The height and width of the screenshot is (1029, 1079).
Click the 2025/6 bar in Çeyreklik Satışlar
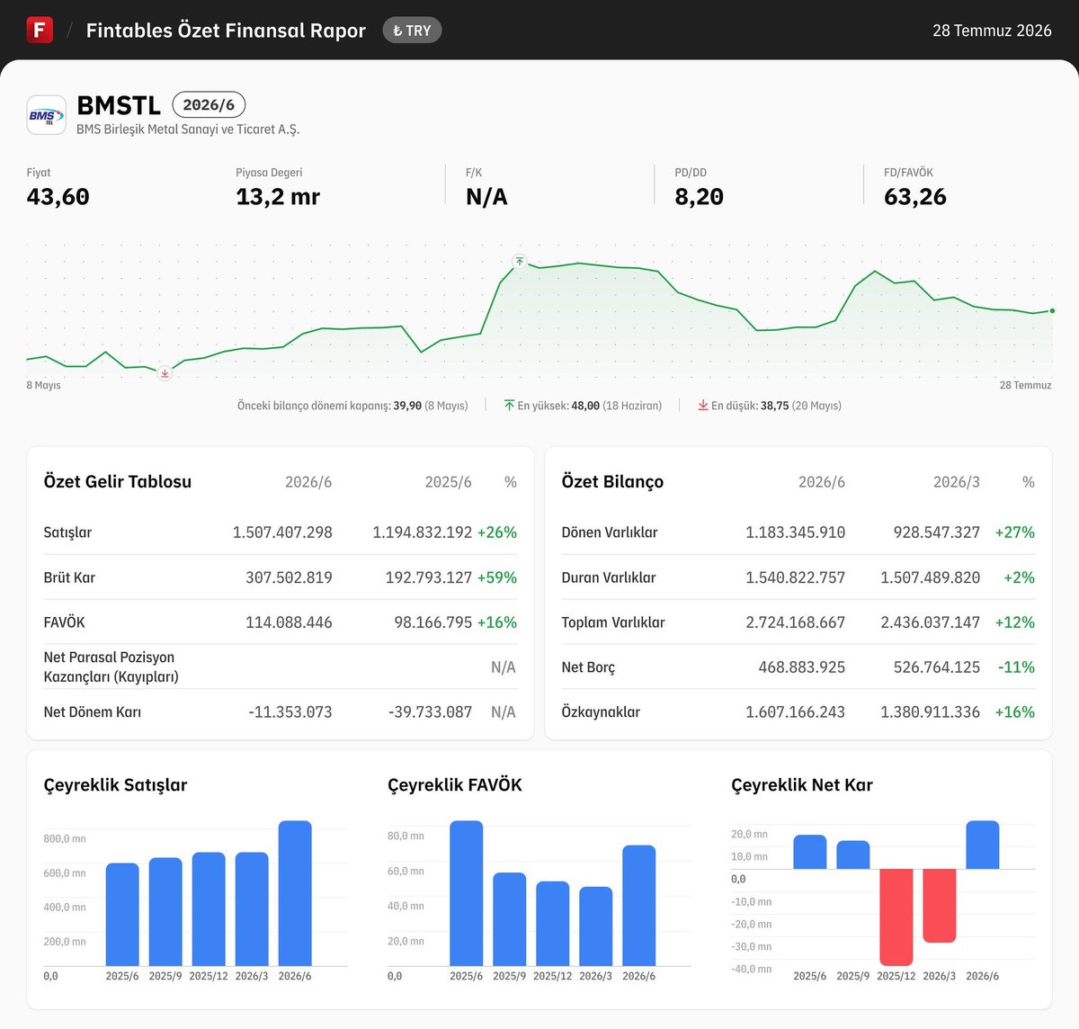point(122,915)
